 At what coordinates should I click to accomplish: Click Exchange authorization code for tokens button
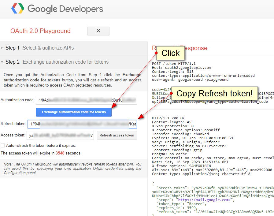tap(74, 112)
